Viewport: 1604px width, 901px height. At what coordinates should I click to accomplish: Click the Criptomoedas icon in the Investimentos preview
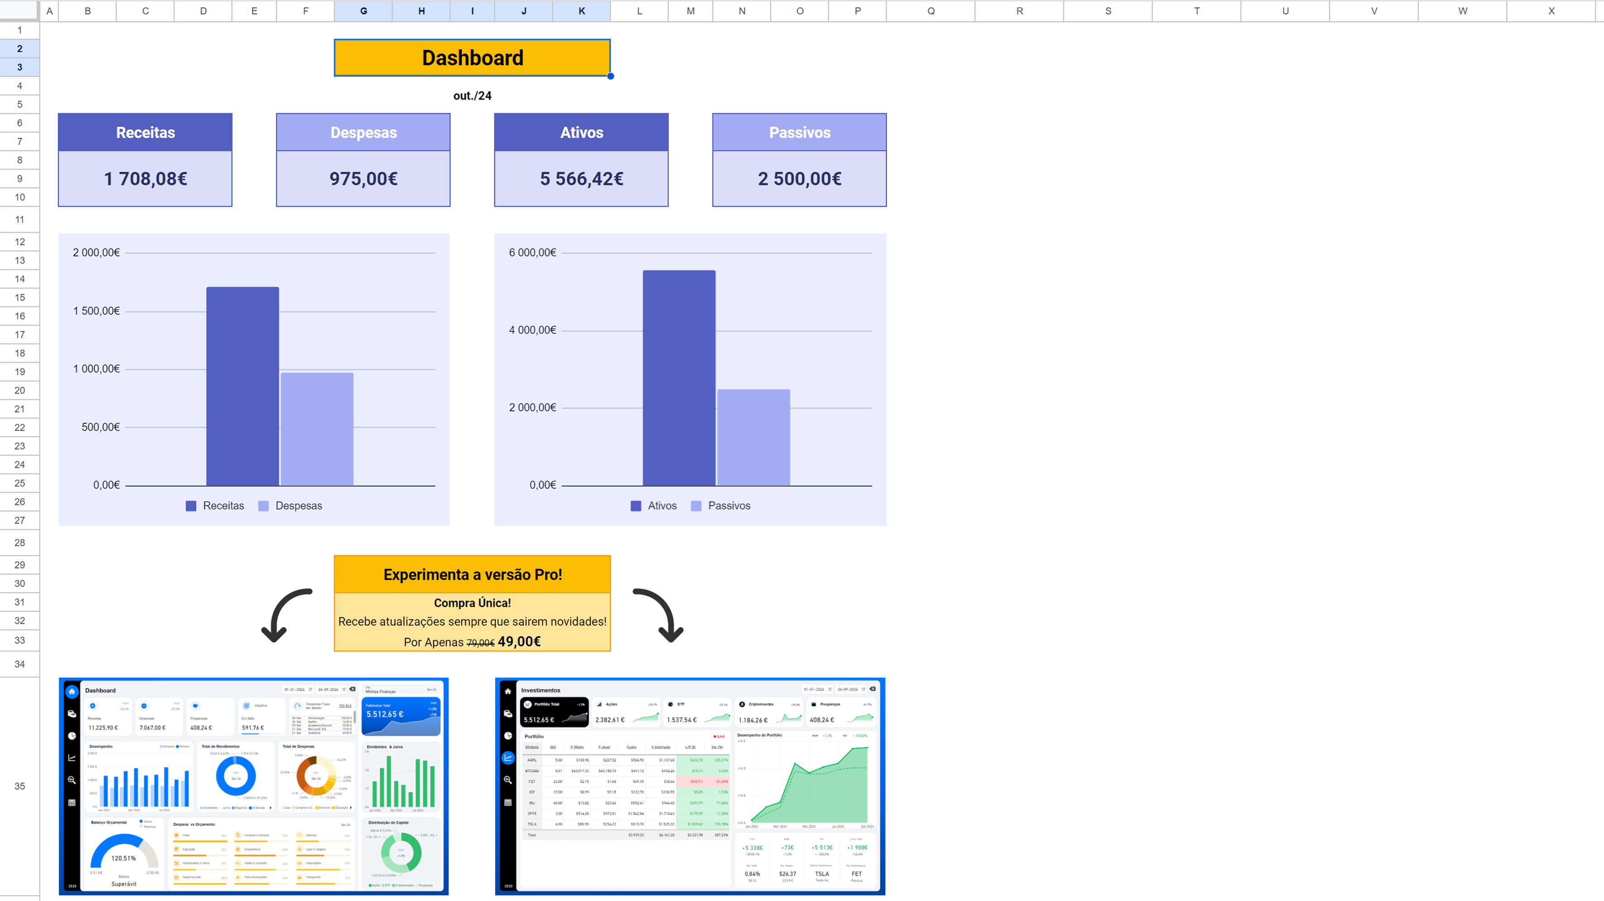point(742,704)
